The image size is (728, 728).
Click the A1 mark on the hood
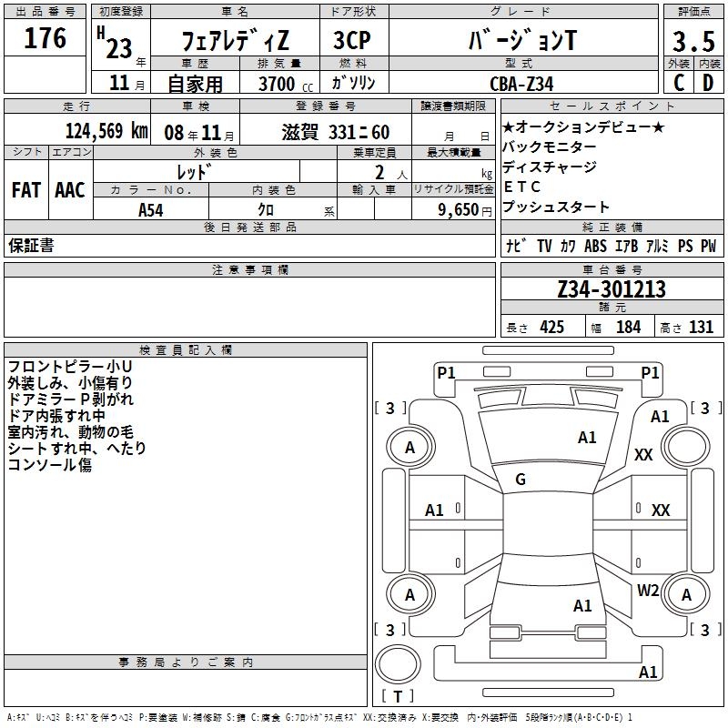[587, 437]
